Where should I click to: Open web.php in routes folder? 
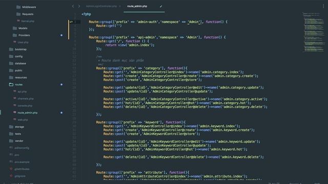click(23, 120)
